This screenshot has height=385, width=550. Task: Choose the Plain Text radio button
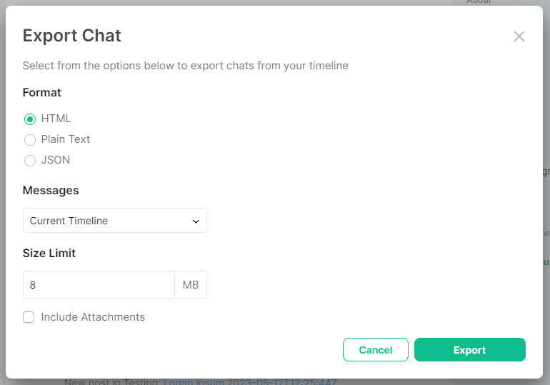(x=30, y=140)
